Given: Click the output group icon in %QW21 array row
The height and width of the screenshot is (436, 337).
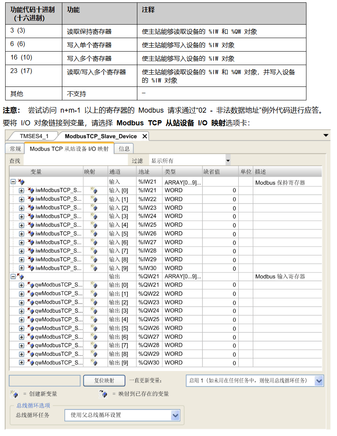Looking at the screenshot, I should click(20, 277).
